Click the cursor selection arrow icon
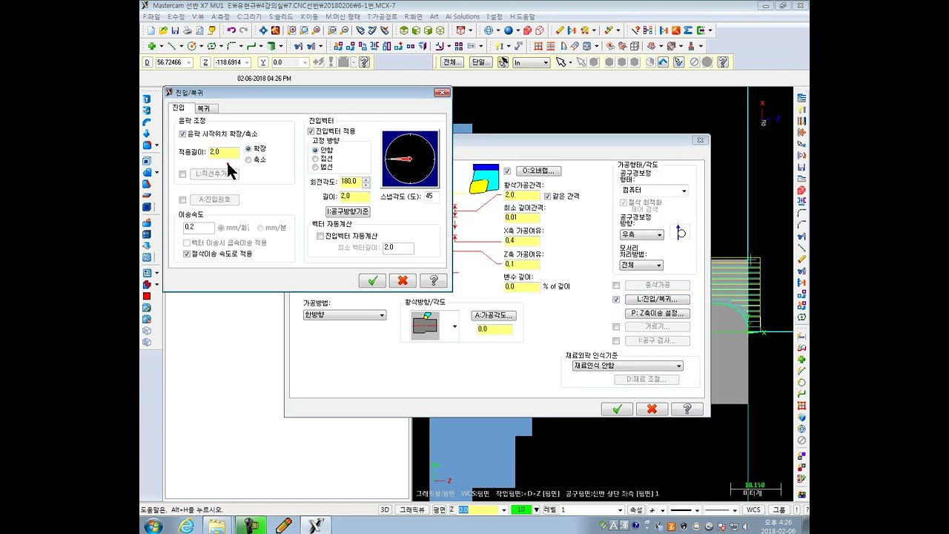The image size is (949, 534). tap(561, 62)
